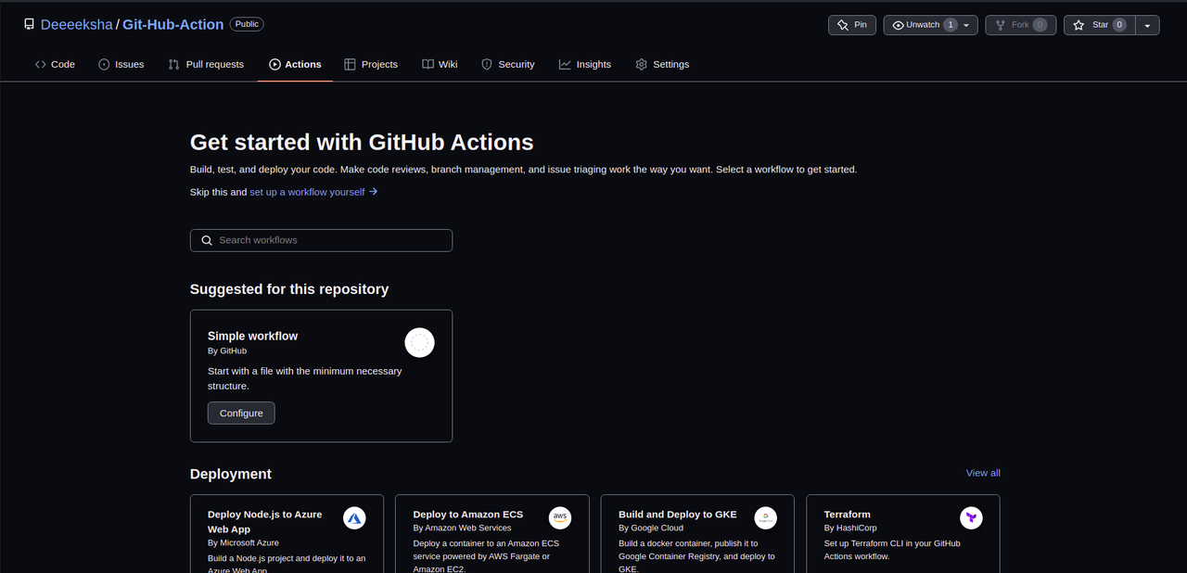Select the Build and Deploy to GKE title

click(678, 514)
